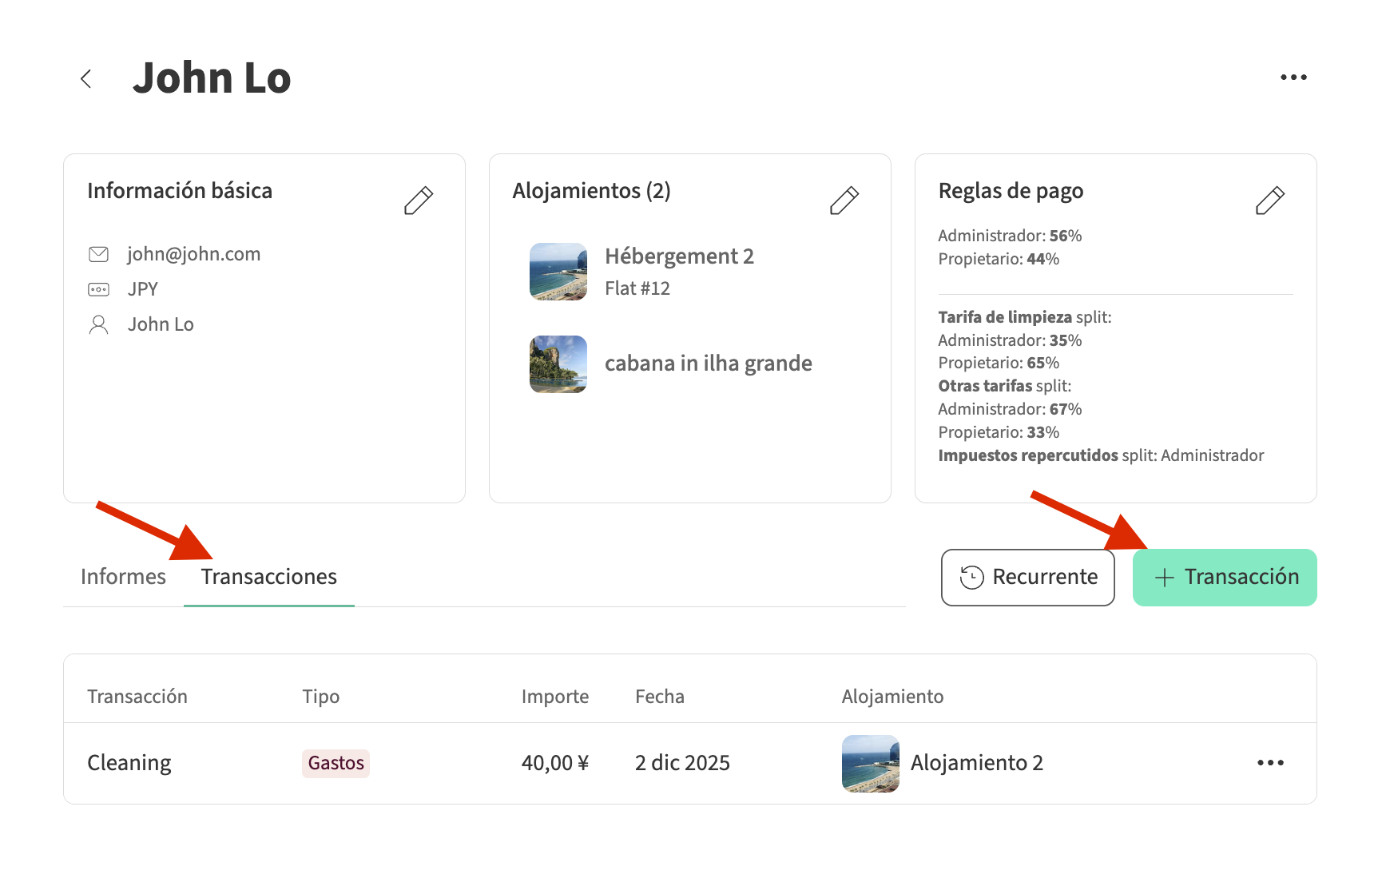Click the Gastos type tag

336,763
